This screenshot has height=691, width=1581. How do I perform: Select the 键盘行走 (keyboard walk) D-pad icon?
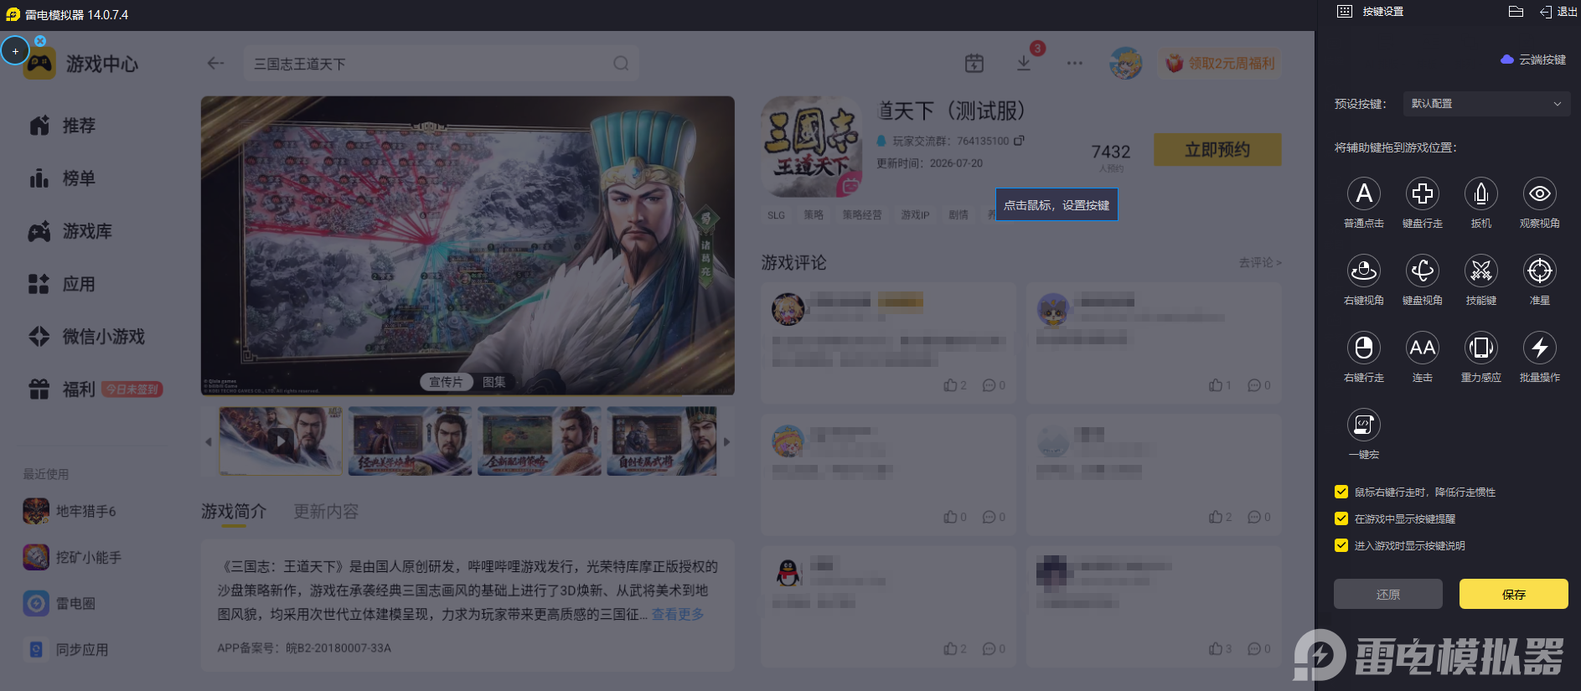pos(1423,193)
